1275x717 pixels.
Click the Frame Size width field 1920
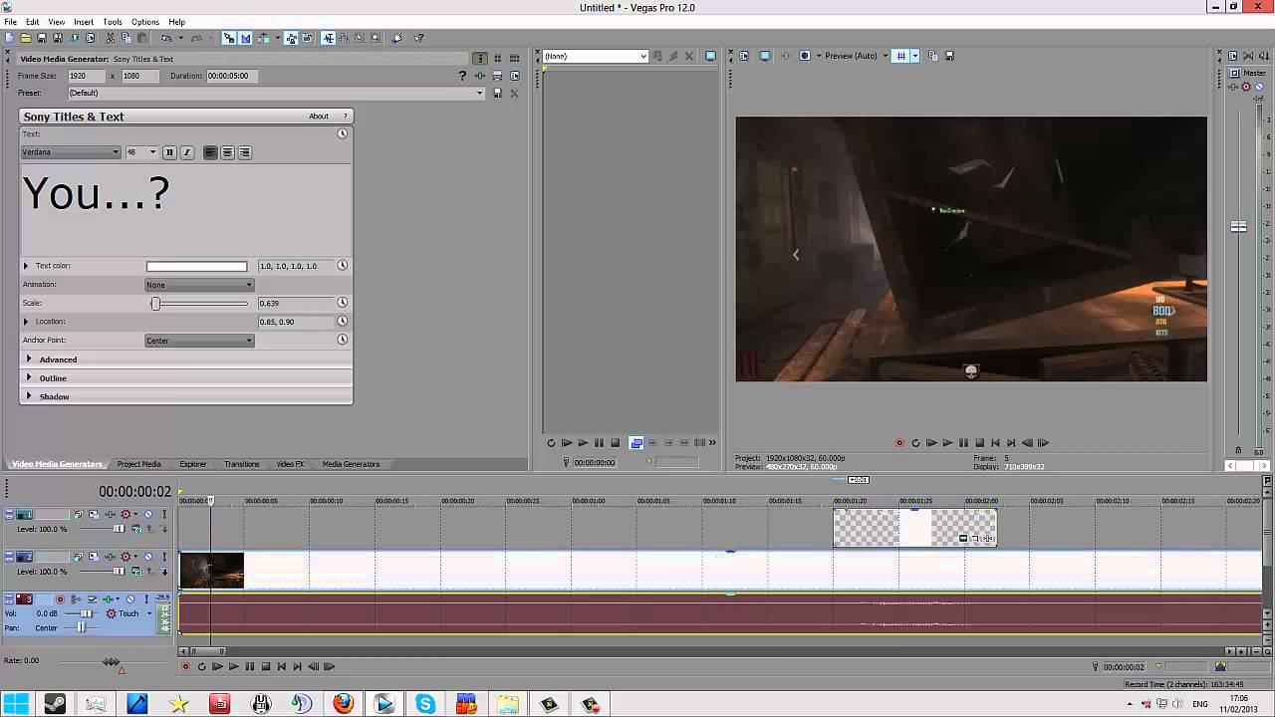pos(87,76)
